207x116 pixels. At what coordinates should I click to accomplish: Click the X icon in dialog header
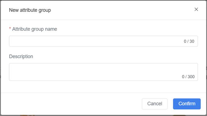click(196, 10)
